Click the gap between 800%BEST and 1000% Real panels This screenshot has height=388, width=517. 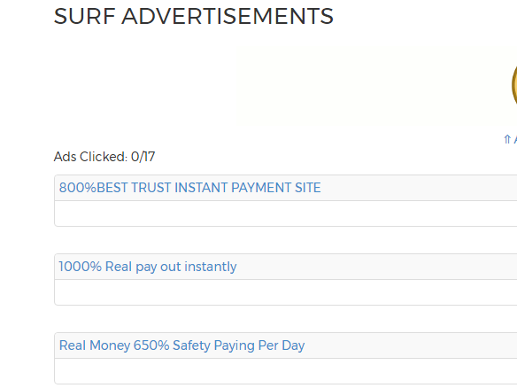click(286, 240)
